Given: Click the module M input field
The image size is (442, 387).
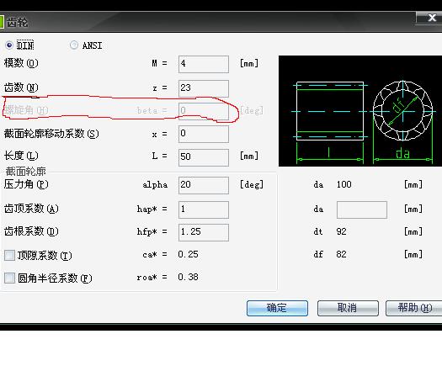Looking at the screenshot, I should pyautogui.click(x=204, y=64).
